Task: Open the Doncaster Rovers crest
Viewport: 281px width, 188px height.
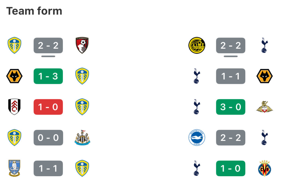Action: (x=265, y=107)
